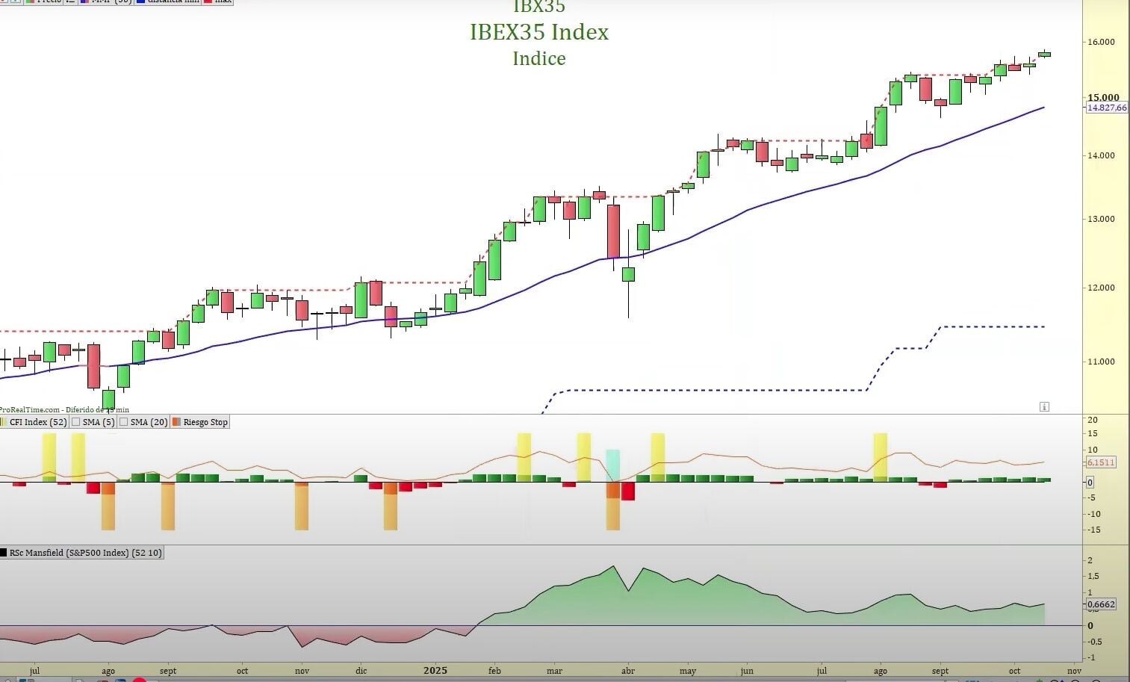
Task: Select the may month marker on time axis
Action: pyautogui.click(x=688, y=671)
